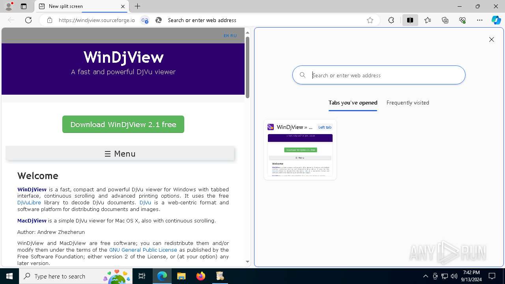Image resolution: width=505 pixels, height=284 pixels.
Task: Show hidden system tray icons
Action: [x=425, y=276]
